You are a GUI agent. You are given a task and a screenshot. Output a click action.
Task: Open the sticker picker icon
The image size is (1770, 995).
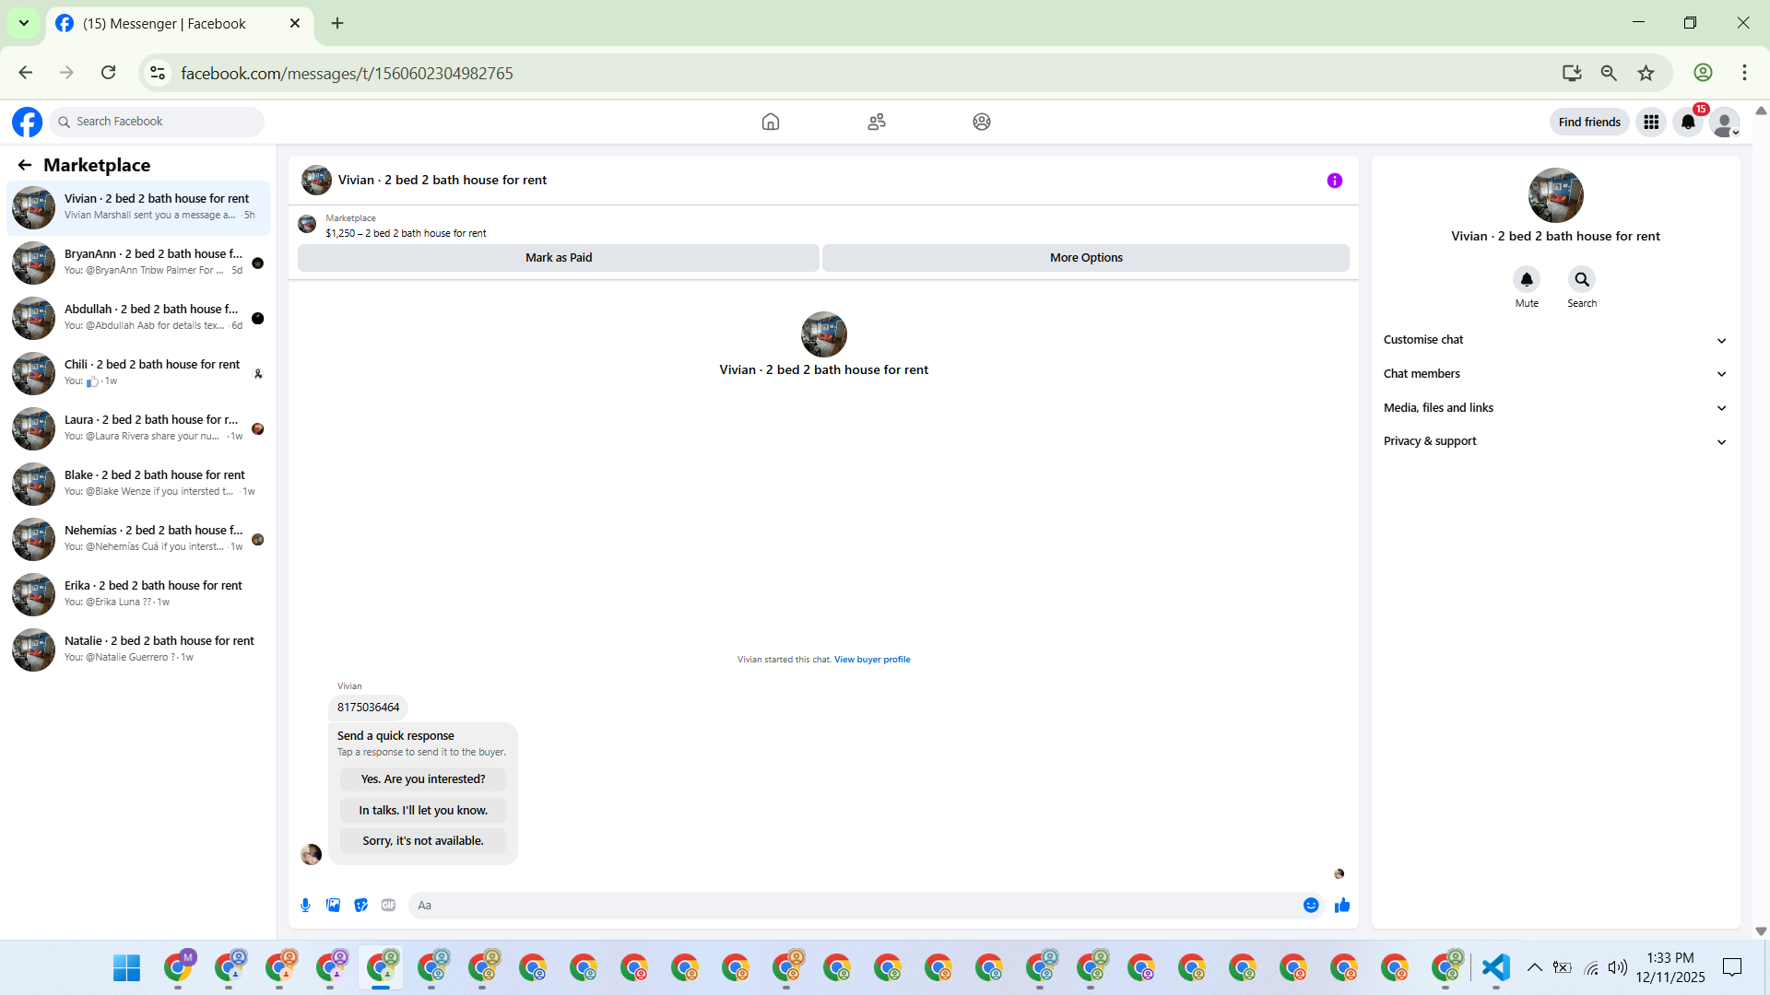coord(360,906)
